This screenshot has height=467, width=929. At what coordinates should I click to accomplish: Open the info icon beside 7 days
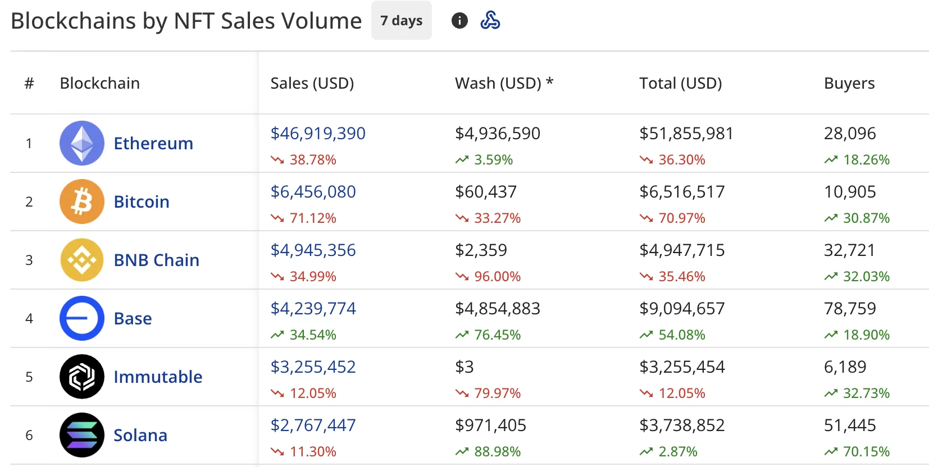click(459, 21)
